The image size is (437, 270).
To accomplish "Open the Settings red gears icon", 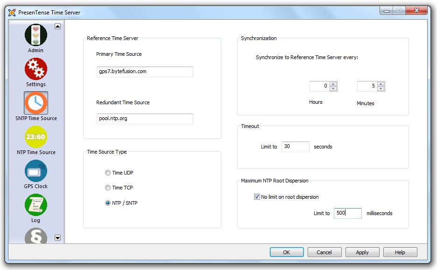I will [x=36, y=69].
